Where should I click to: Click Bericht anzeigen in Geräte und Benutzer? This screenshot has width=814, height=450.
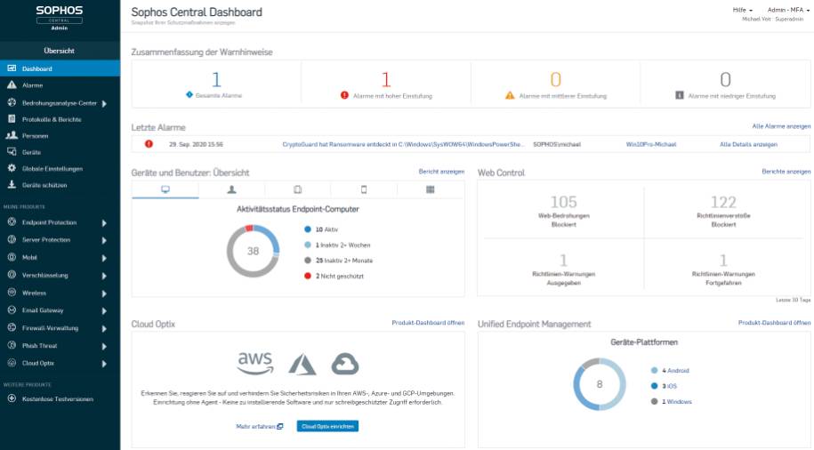click(441, 172)
